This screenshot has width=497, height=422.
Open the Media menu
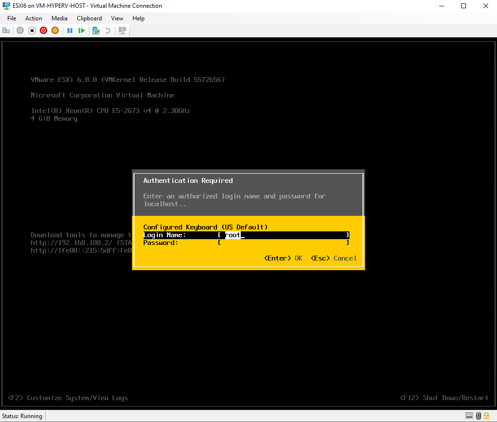(59, 18)
